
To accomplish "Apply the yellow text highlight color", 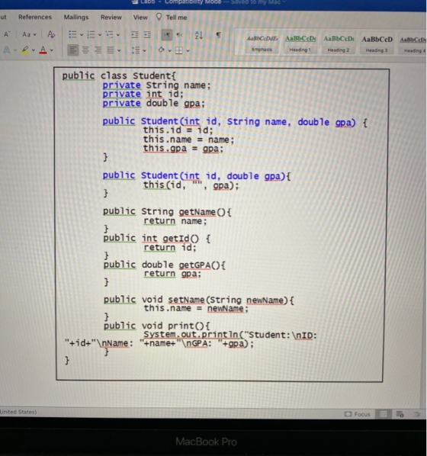I will [25, 50].
